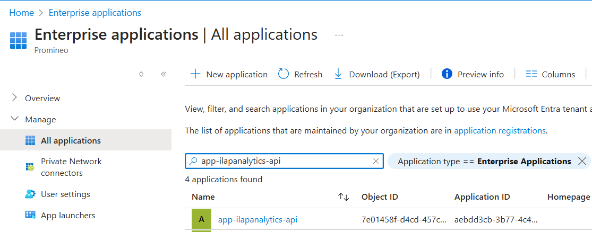Open User settings menu item
The image size is (592, 232).
tap(65, 194)
